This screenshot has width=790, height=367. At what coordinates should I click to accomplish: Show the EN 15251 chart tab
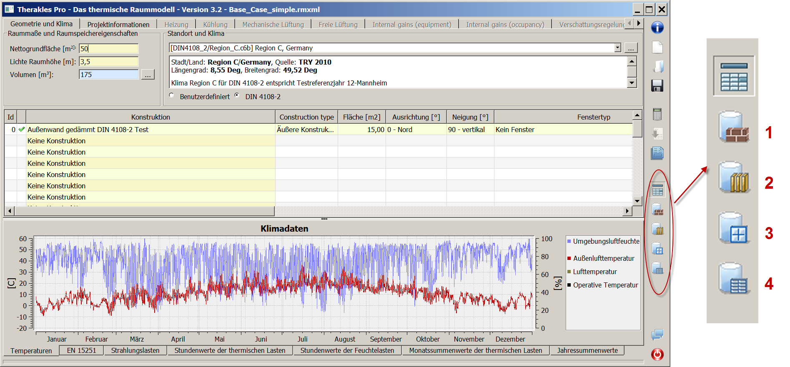click(x=82, y=350)
